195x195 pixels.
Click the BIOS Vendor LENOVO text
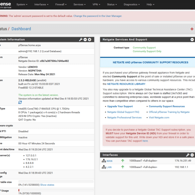(28, 67)
